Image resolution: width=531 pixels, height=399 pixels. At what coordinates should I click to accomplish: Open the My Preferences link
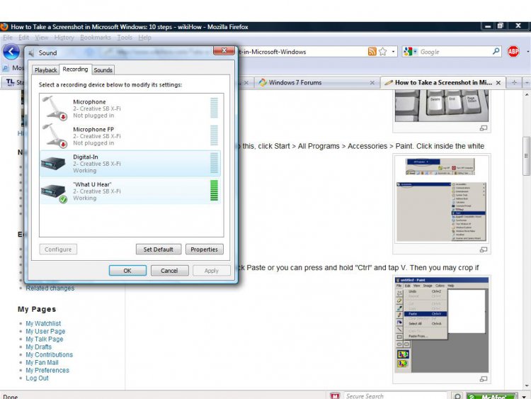[47, 370]
